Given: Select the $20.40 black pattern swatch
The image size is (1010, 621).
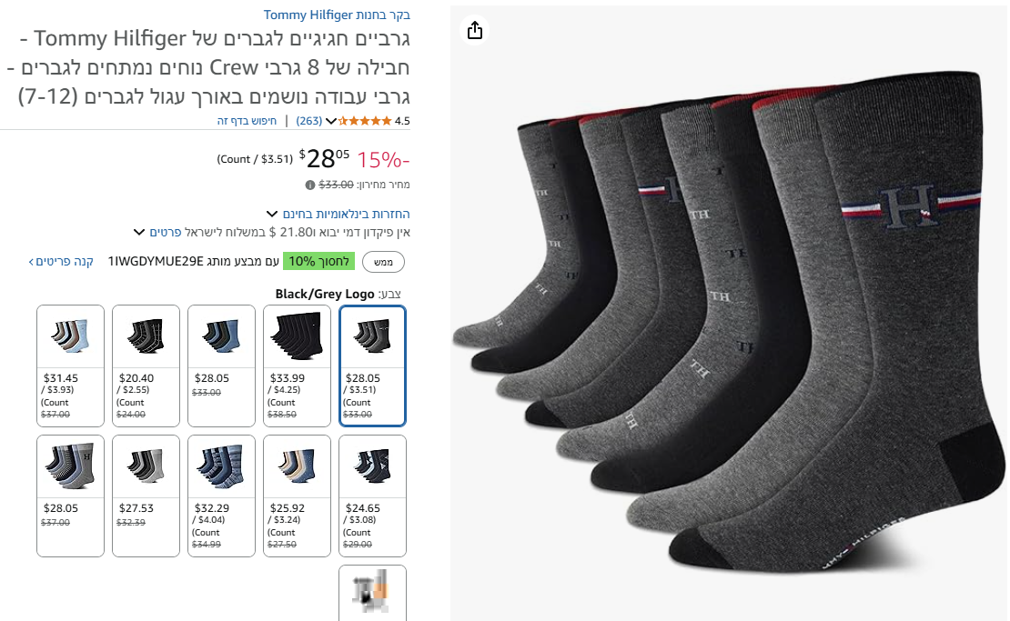Looking at the screenshot, I should tap(146, 366).
